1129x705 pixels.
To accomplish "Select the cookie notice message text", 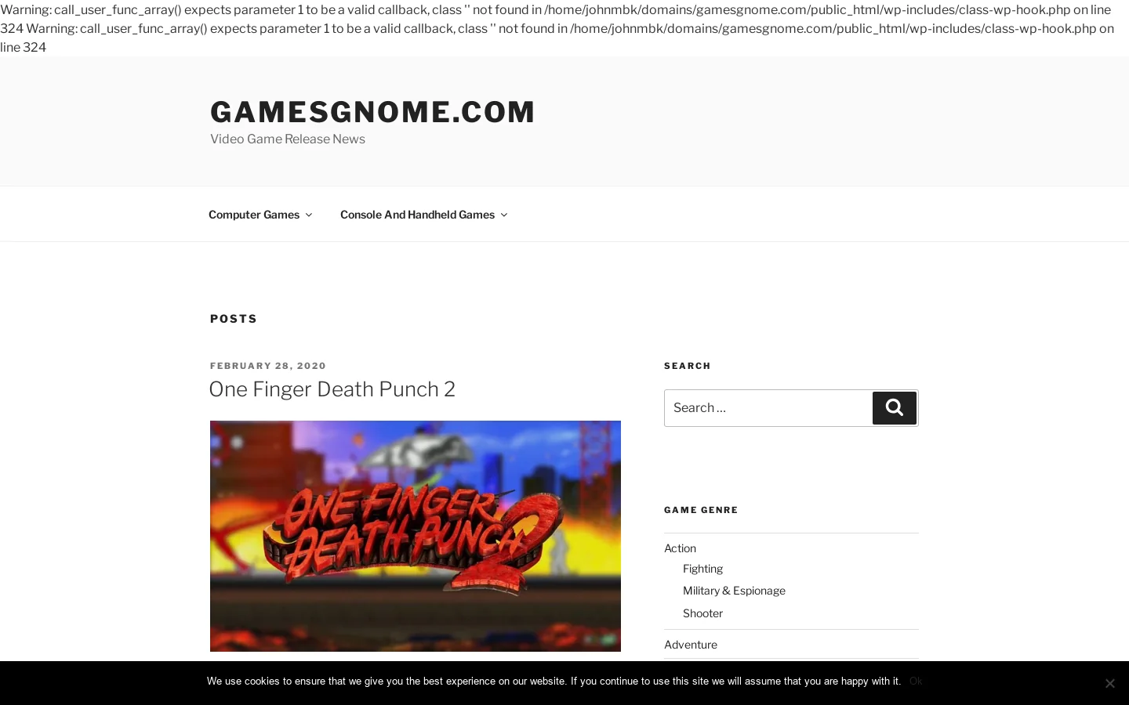I will (554, 681).
